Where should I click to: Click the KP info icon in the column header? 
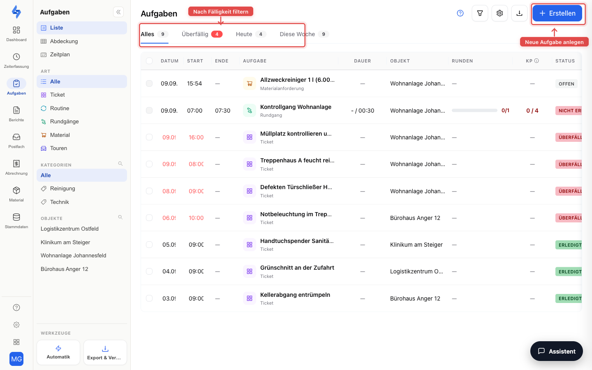[536, 61]
